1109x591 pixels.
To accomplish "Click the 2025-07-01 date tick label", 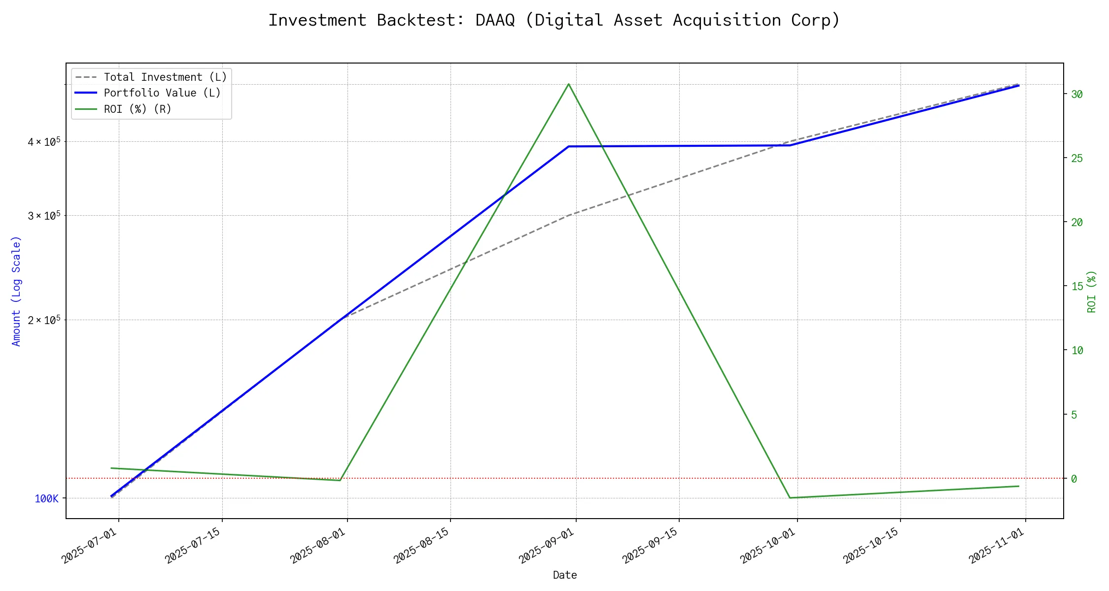I will point(90,546).
